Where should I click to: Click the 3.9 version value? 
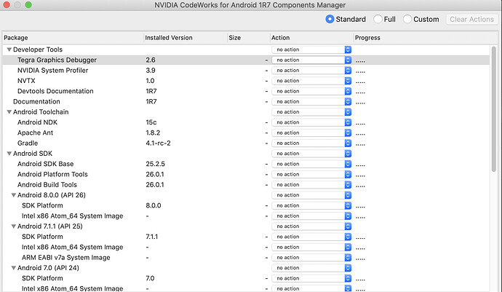(151, 71)
